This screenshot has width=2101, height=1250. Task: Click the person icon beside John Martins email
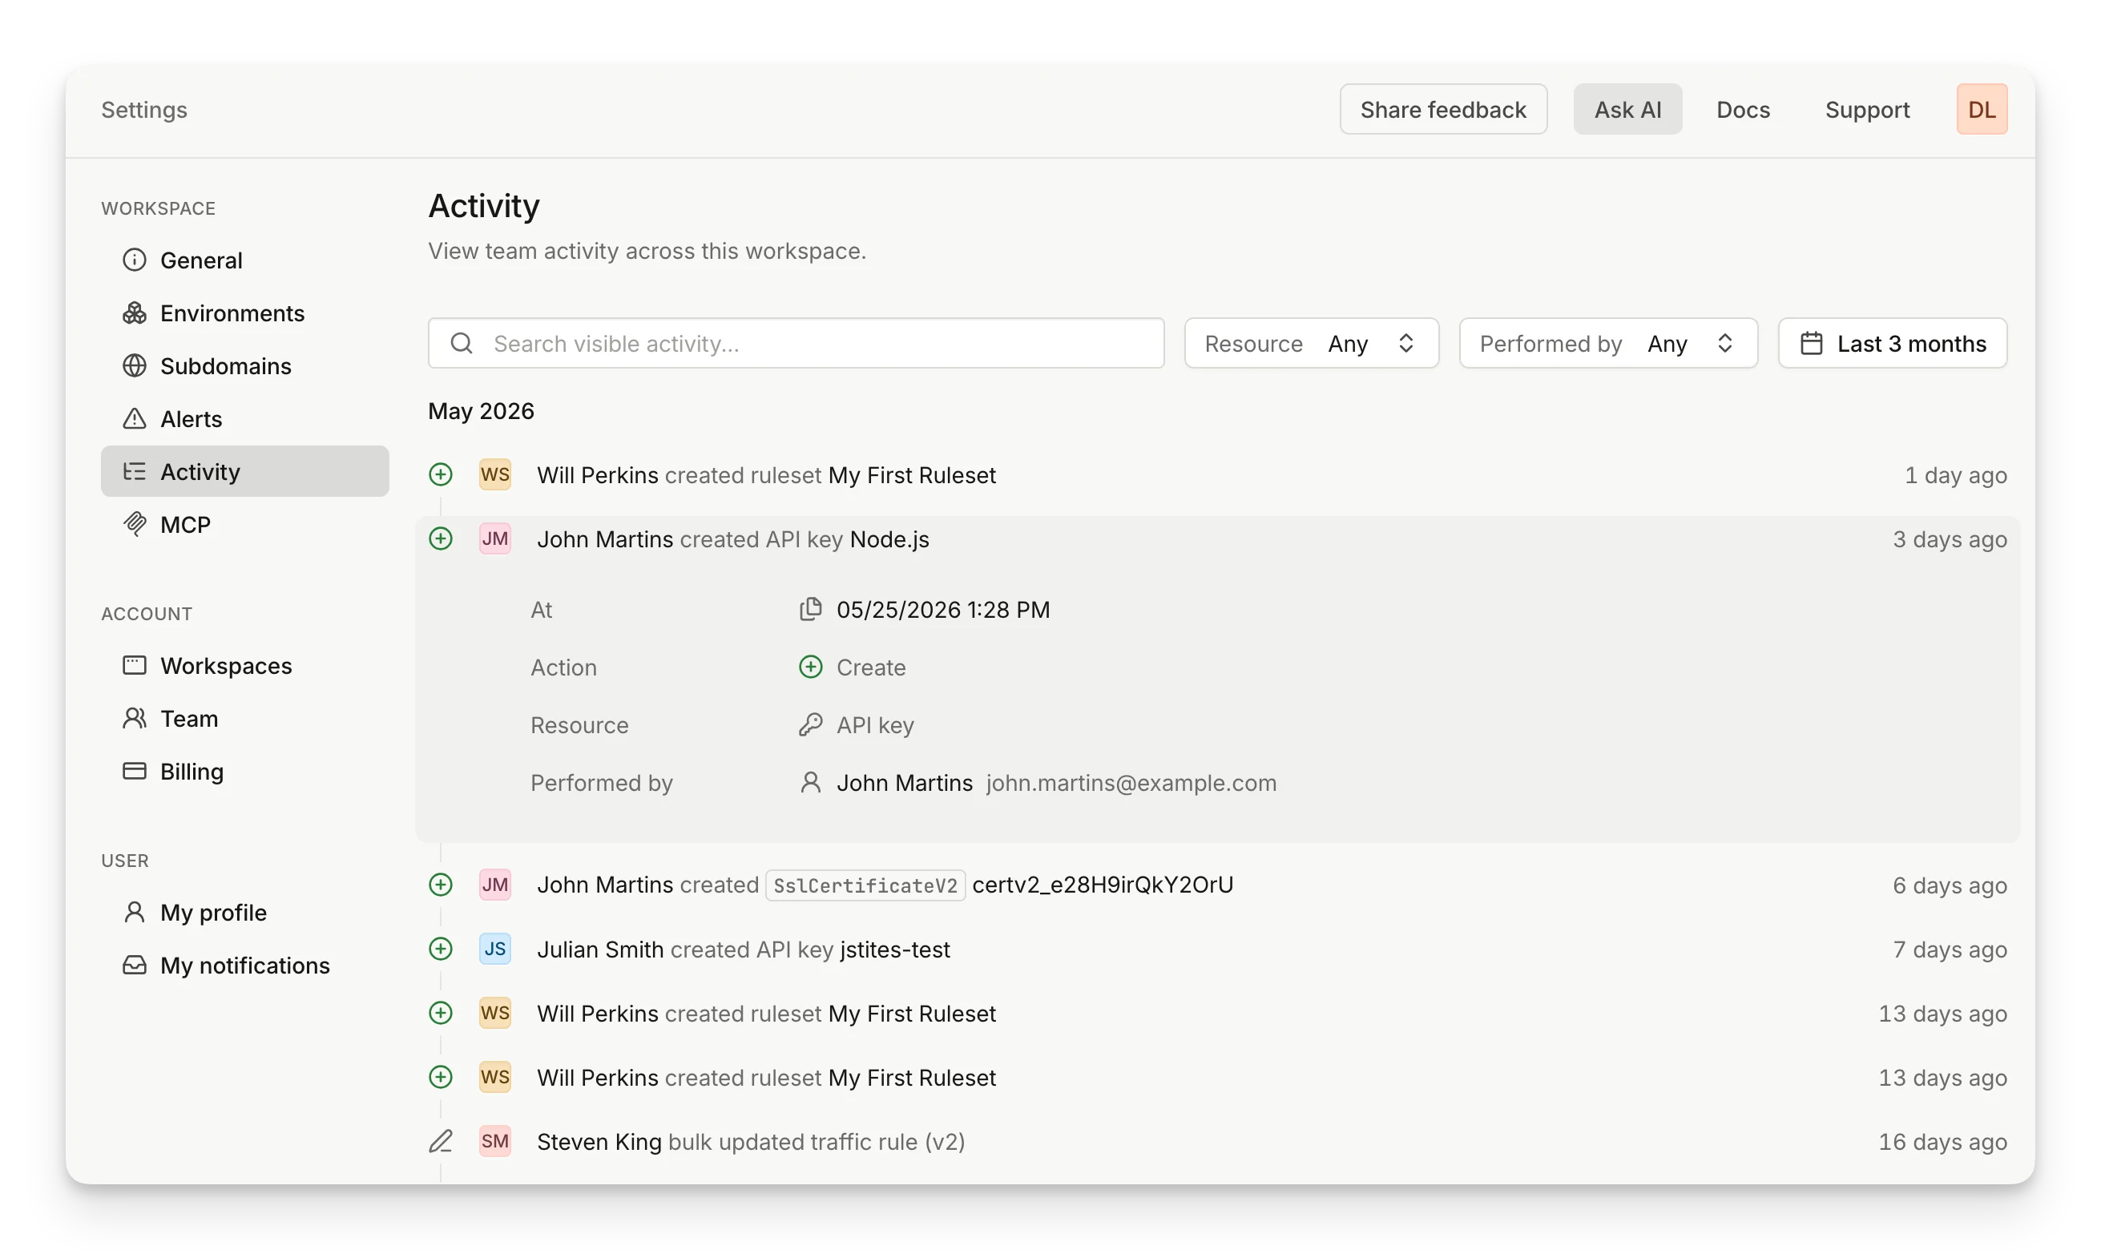click(810, 784)
